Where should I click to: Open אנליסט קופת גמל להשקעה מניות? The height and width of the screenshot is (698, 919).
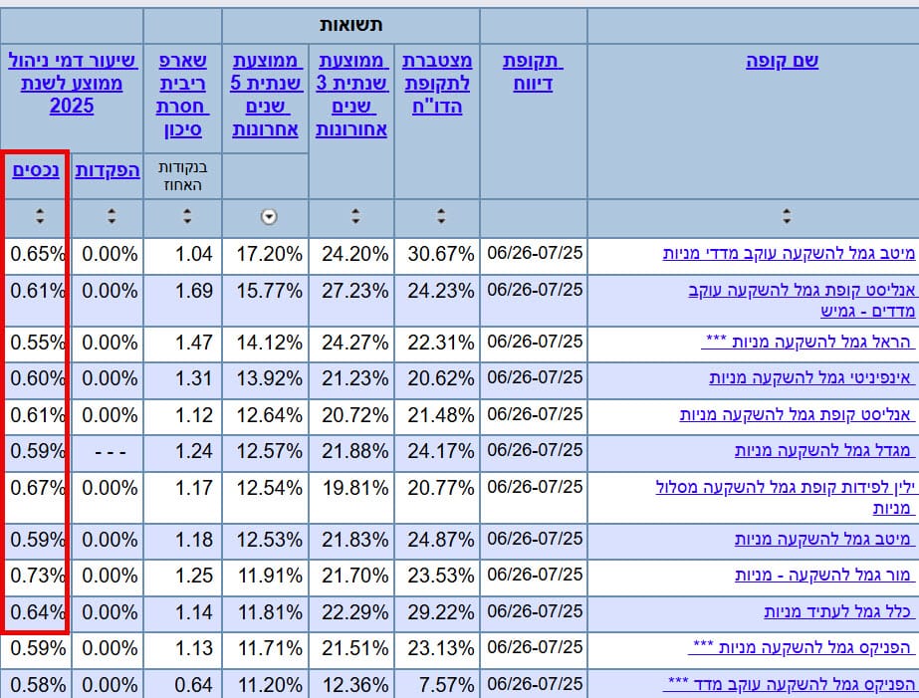(798, 414)
